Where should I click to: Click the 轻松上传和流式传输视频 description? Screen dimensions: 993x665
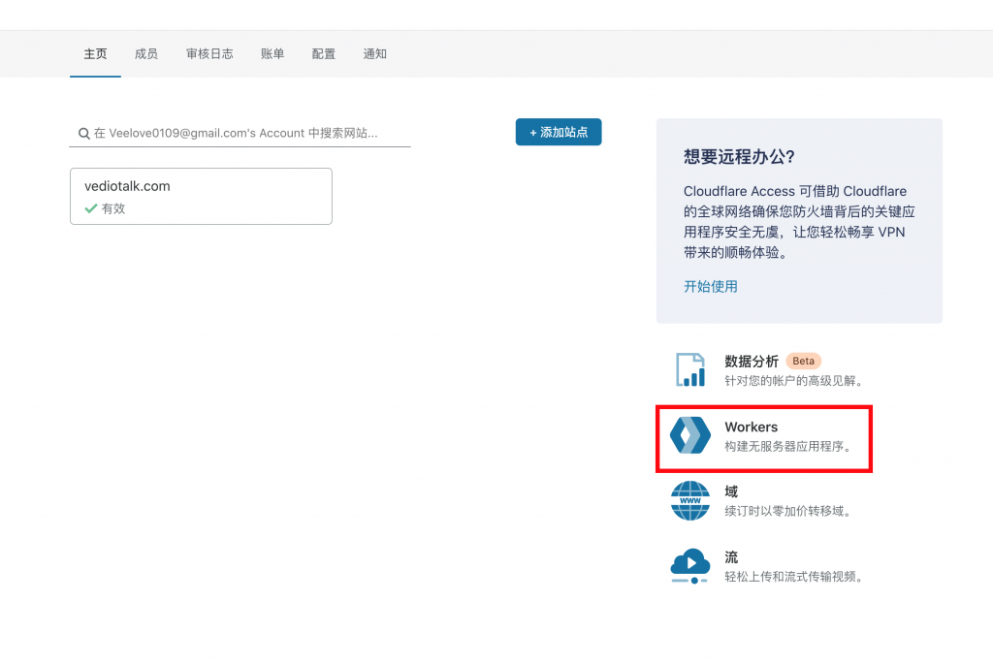795,577
